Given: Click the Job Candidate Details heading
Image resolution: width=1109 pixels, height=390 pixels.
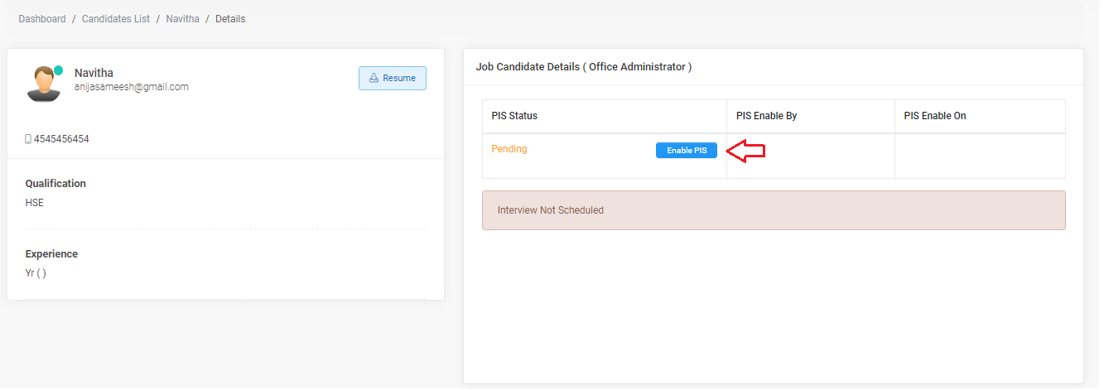Looking at the screenshot, I should (584, 67).
